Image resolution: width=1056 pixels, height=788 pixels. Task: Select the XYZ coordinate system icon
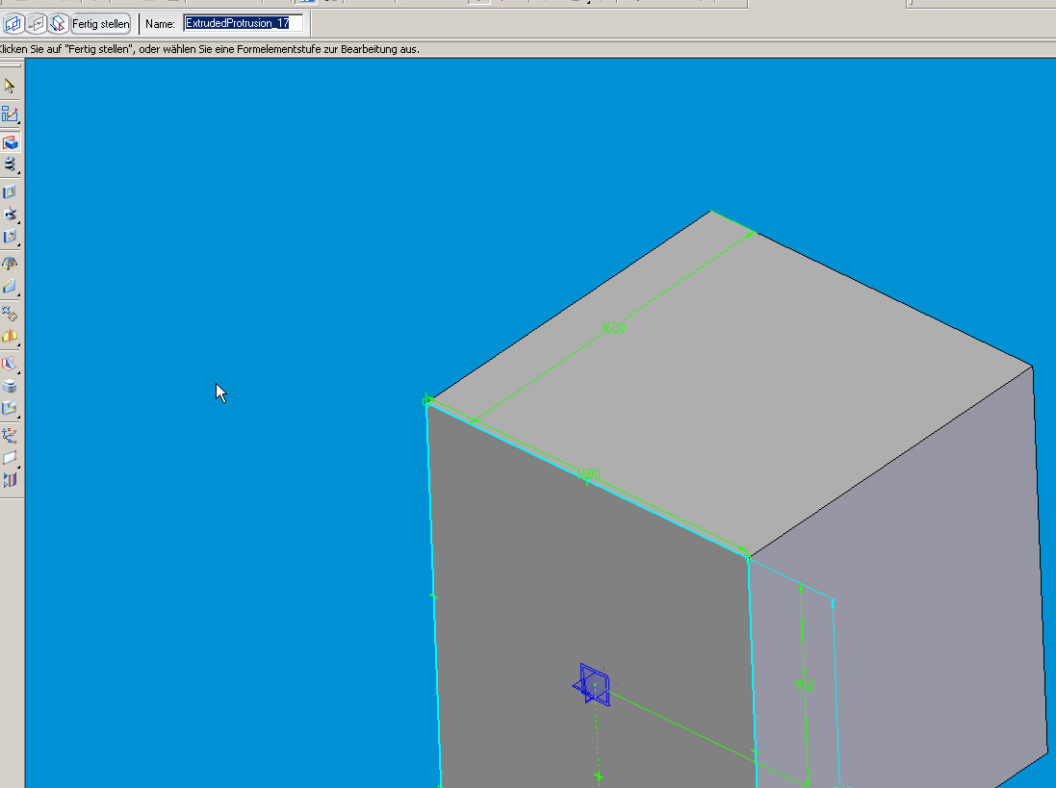(x=10, y=436)
